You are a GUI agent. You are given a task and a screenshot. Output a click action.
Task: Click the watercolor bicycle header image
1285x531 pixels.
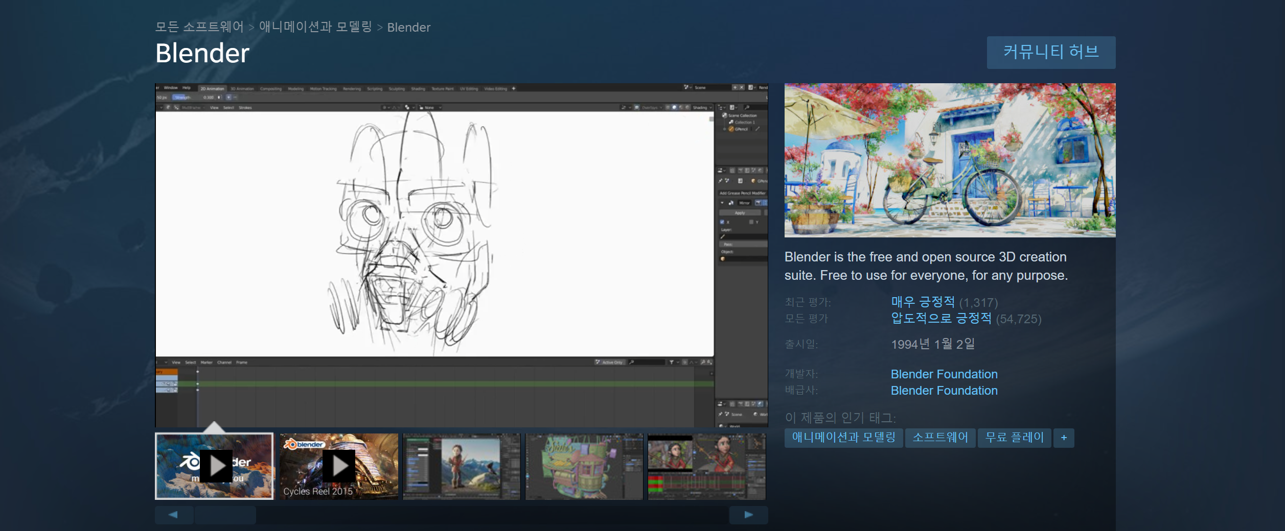coord(950,160)
